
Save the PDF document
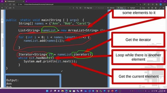[x=152, y=8]
